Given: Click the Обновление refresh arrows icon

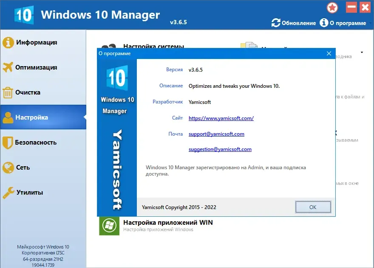Looking at the screenshot, I should point(276,23).
